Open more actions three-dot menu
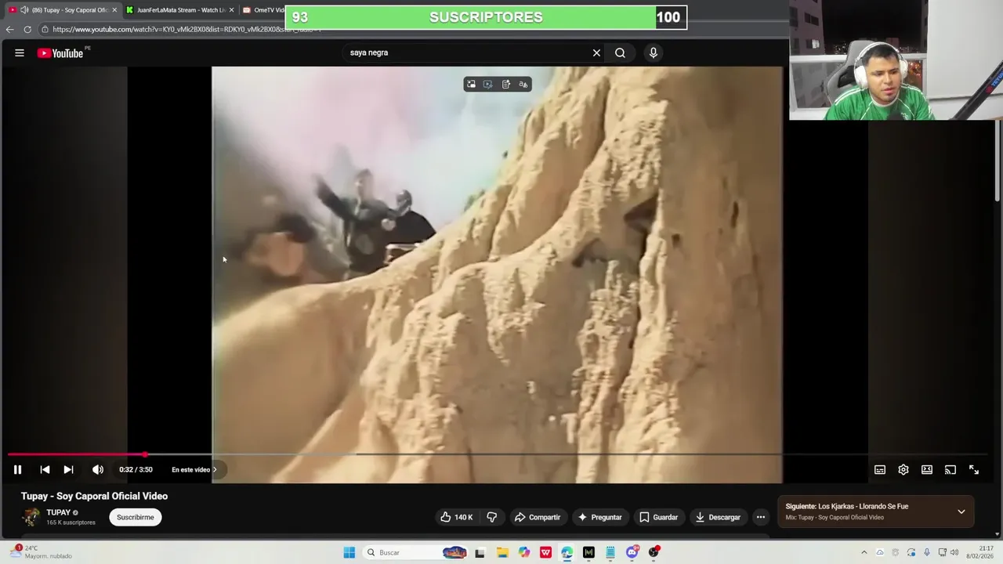Image resolution: width=1003 pixels, height=564 pixels. click(x=761, y=517)
